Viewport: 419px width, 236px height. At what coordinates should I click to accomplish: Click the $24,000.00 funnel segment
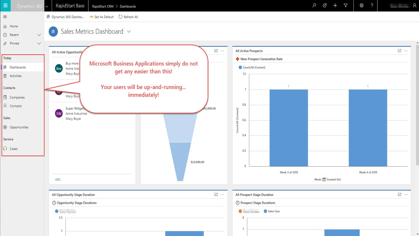click(180, 161)
